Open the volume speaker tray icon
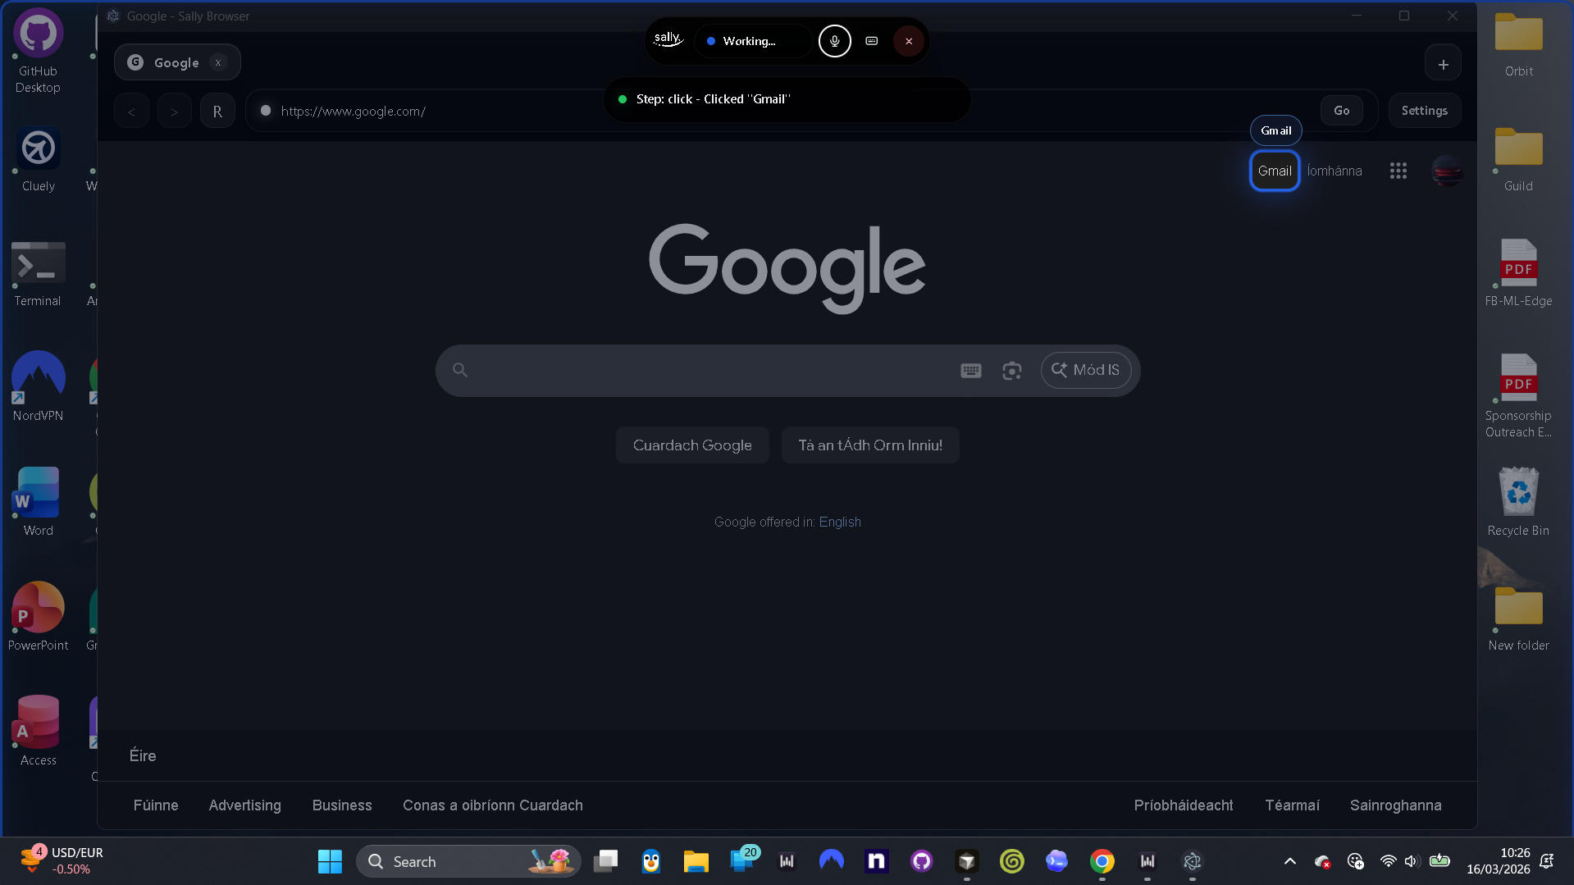1574x885 pixels. [x=1412, y=861]
